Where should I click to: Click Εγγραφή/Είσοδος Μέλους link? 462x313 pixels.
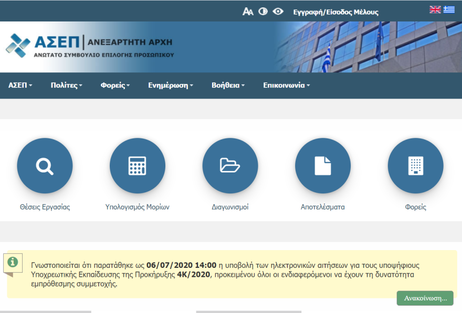coord(335,12)
